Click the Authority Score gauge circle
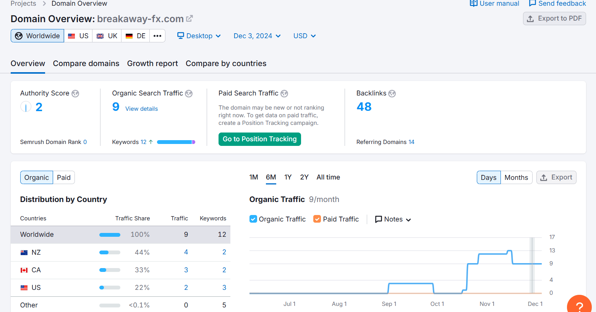The height and width of the screenshot is (312, 596). point(26,107)
